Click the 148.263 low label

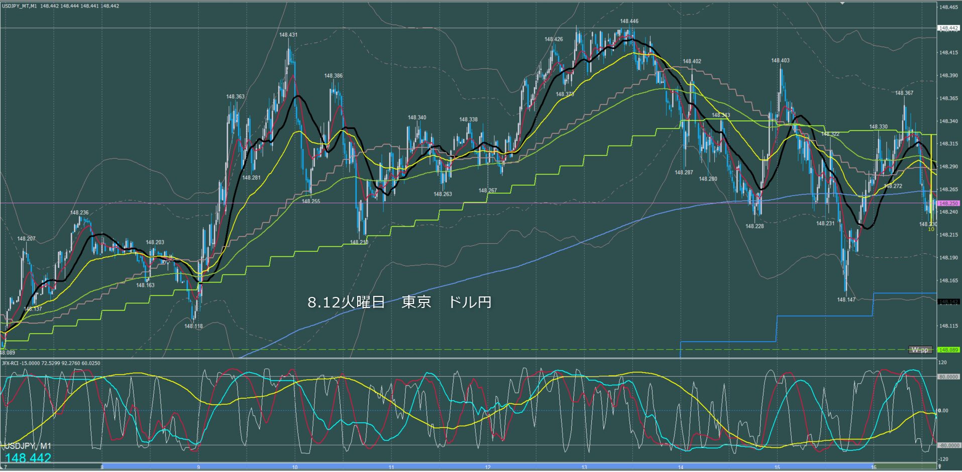pyautogui.click(x=443, y=194)
